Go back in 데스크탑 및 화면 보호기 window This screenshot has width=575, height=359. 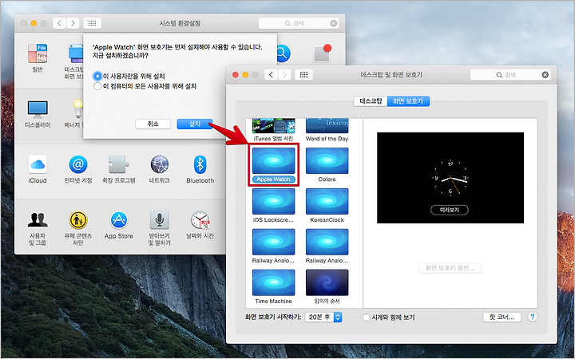tap(271, 75)
